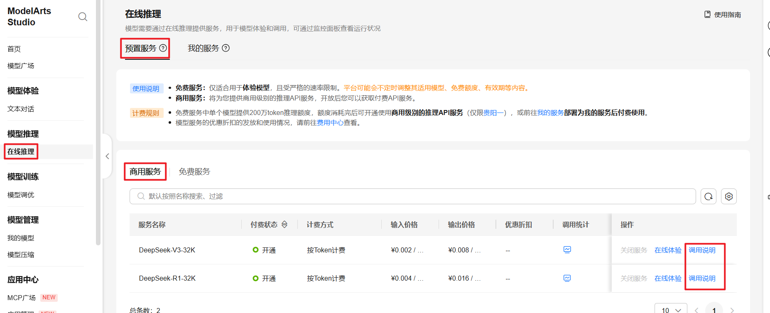Open 在线体验 for DeepSeek-R1-32K
Image resolution: width=770 pixels, height=313 pixels.
668,278
